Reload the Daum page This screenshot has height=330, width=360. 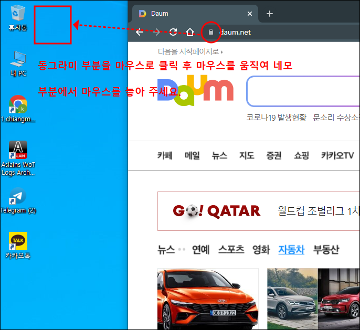(173, 32)
